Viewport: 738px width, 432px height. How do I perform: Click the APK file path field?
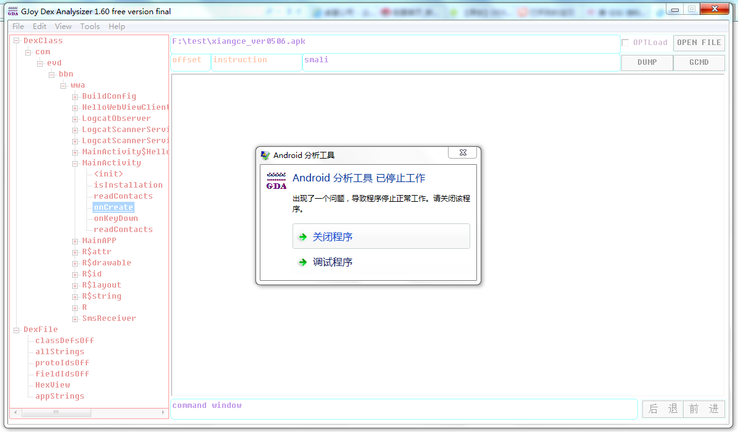tap(396, 44)
